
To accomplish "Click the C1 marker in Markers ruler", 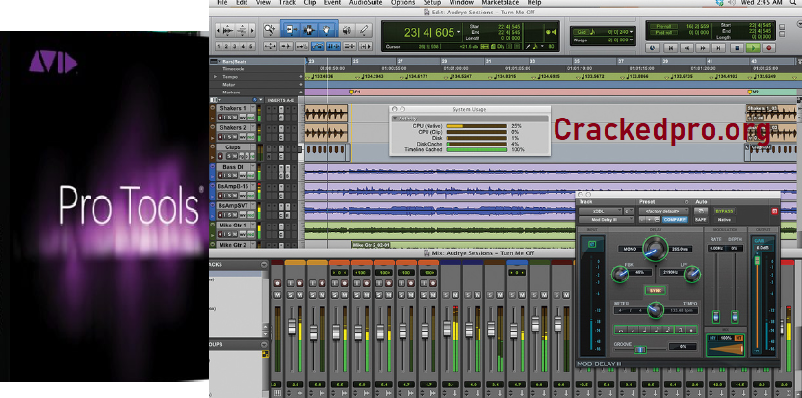I will 354,93.
